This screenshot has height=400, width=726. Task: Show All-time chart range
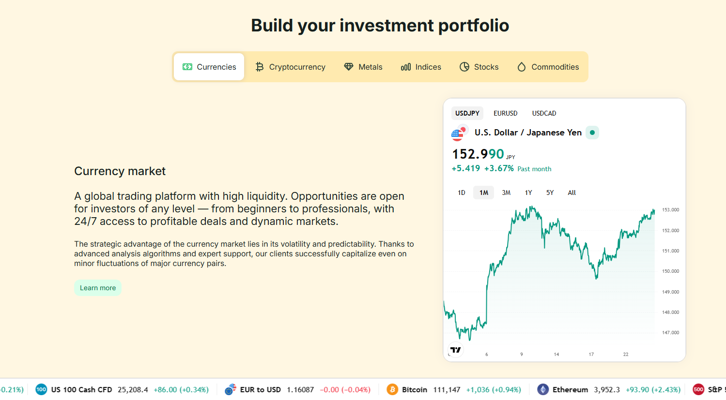572,193
